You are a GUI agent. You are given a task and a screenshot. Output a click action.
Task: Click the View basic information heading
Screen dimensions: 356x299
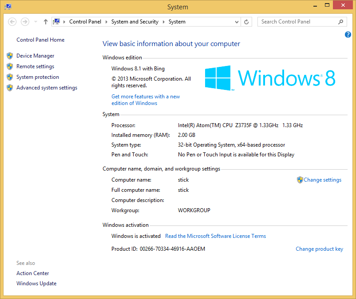pos(171,44)
